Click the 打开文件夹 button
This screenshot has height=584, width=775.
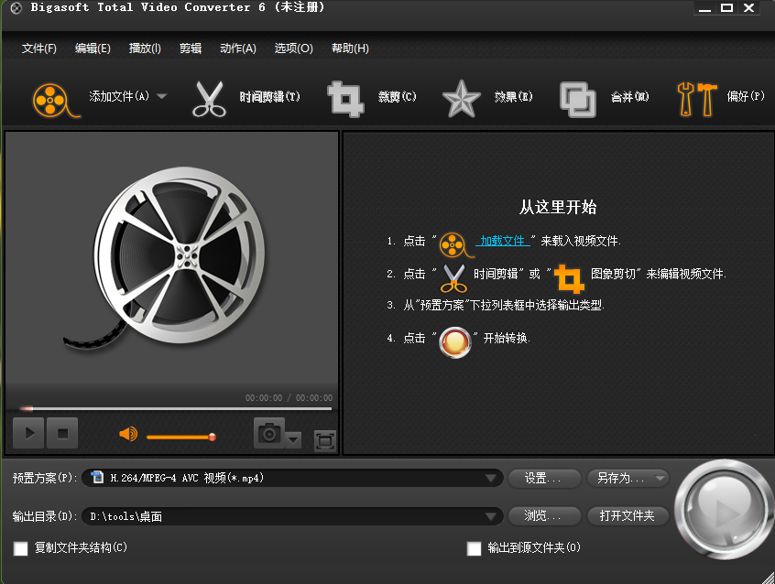coord(628,516)
